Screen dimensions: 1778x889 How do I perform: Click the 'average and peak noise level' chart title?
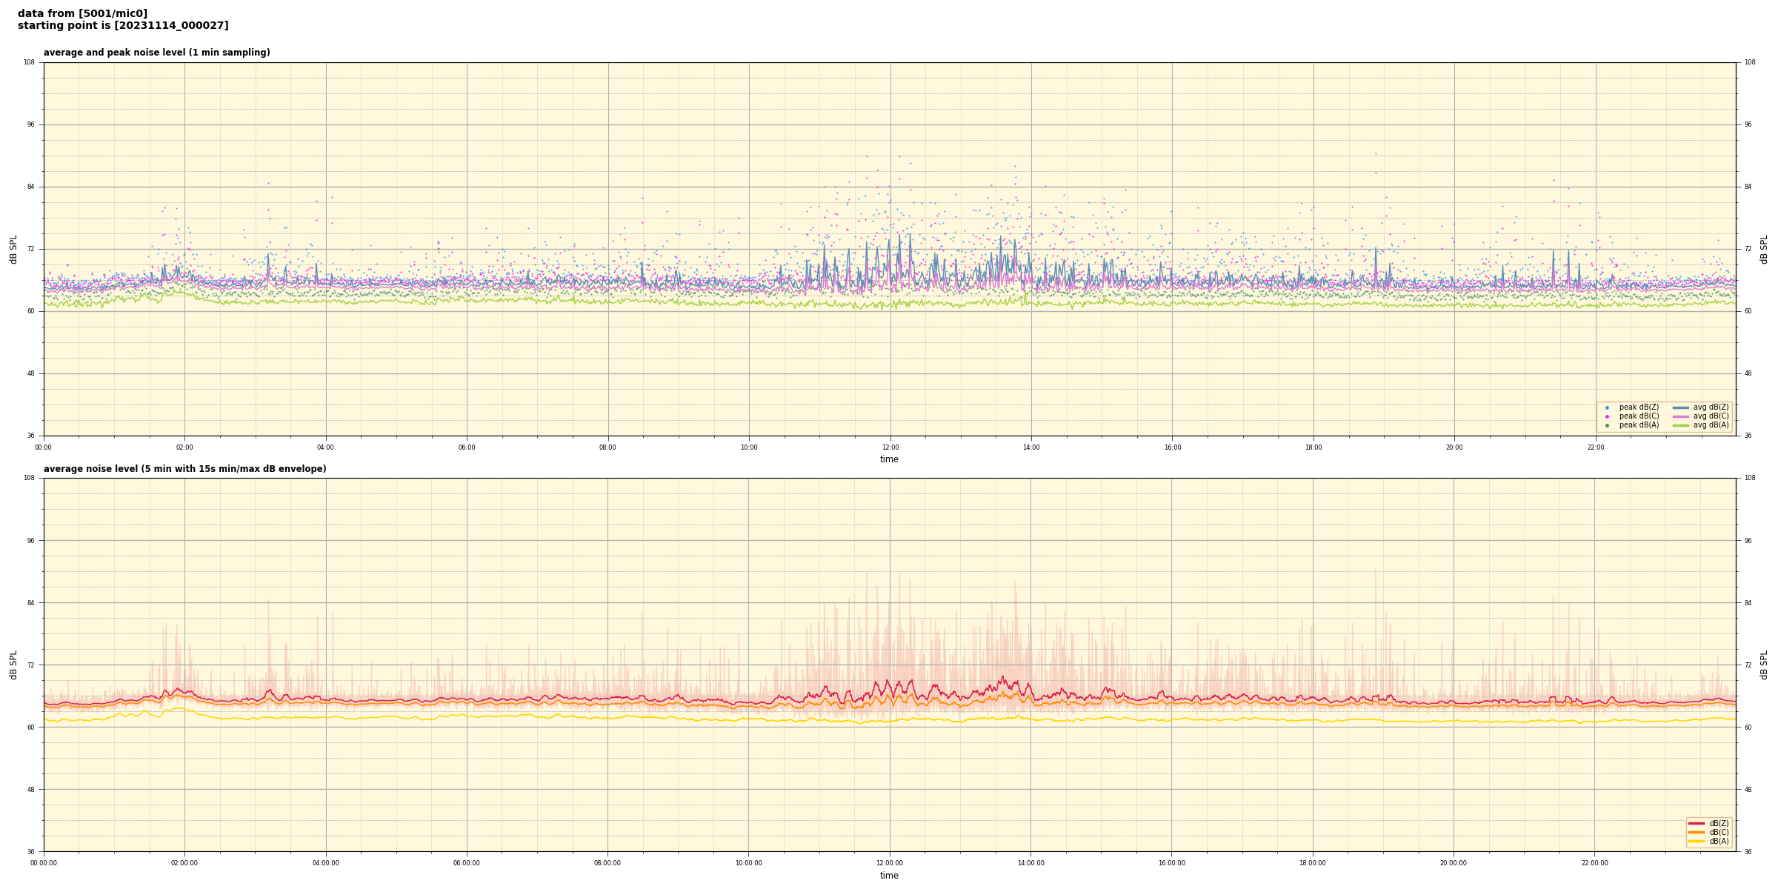pos(156,53)
